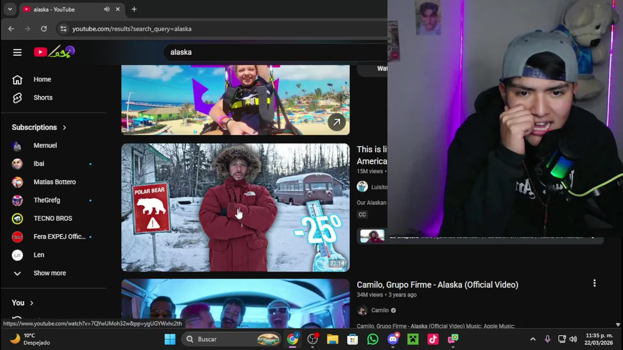Open Discord from taskbar
This screenshot has width=623, height=350.
[x=393, y=339]
